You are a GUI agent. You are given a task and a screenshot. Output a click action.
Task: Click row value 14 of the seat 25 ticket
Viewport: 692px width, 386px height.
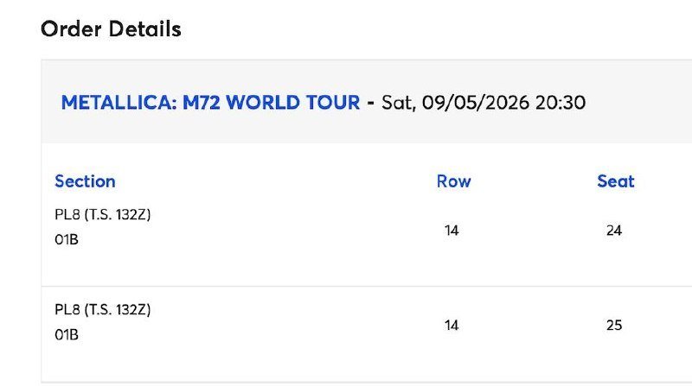(451, 326)
